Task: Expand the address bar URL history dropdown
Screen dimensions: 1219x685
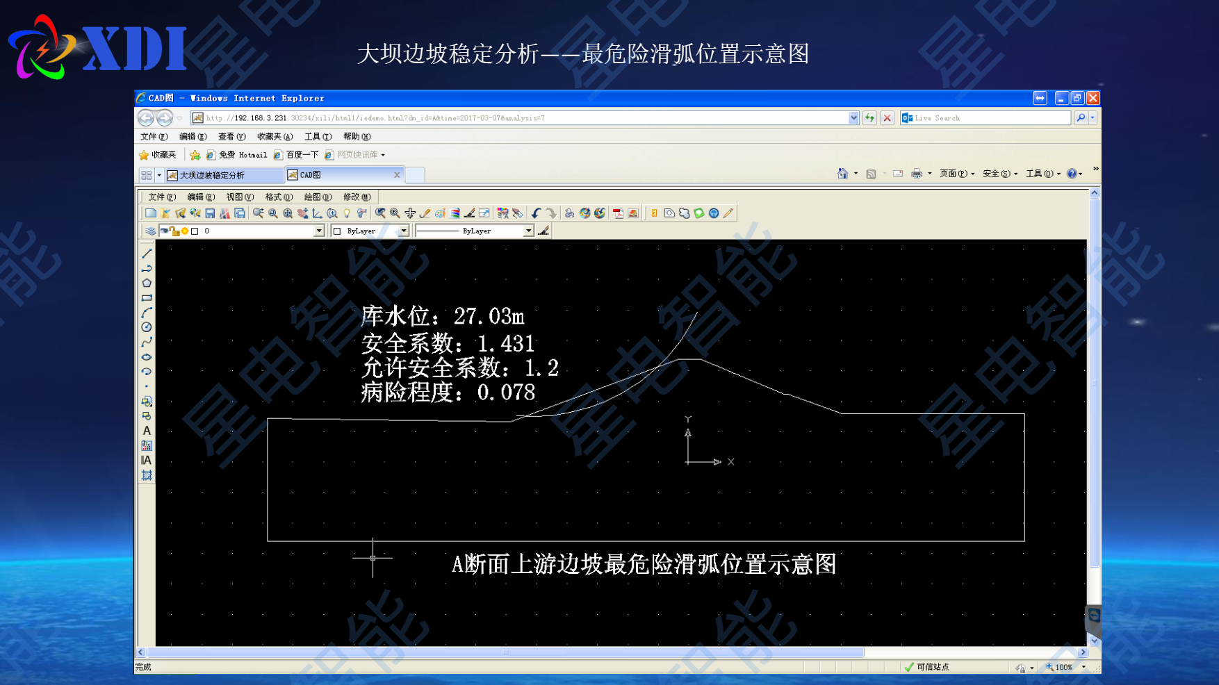Action: (x=853, y=118)
